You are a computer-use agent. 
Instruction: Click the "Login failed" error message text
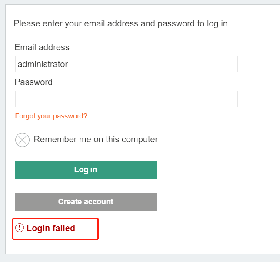click(51, 228)
